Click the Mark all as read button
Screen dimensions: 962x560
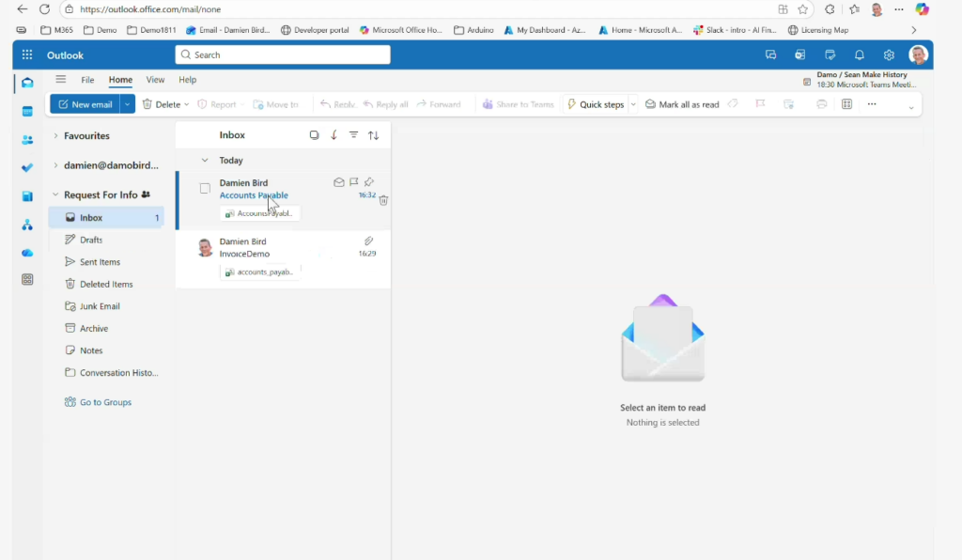[682, 104]
